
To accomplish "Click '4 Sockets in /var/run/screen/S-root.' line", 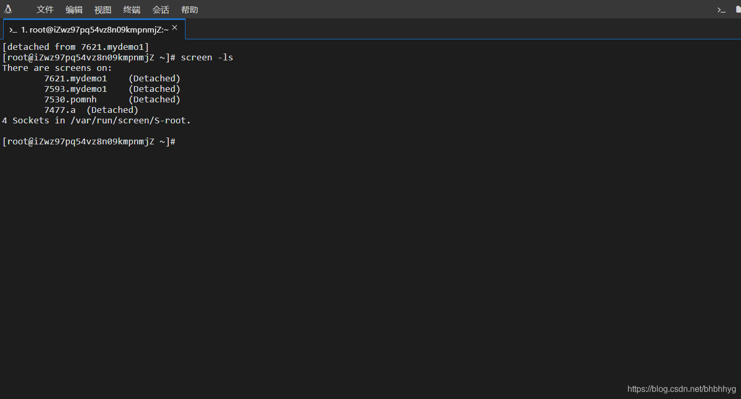I will coord(97,120).
